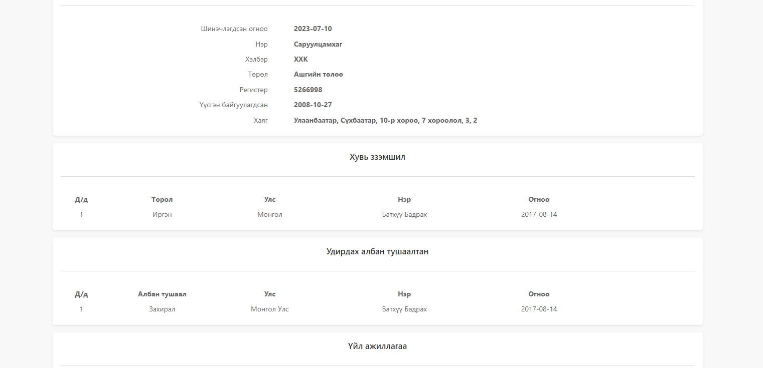Select the company name Саруулцамхаг

[318, 45]
